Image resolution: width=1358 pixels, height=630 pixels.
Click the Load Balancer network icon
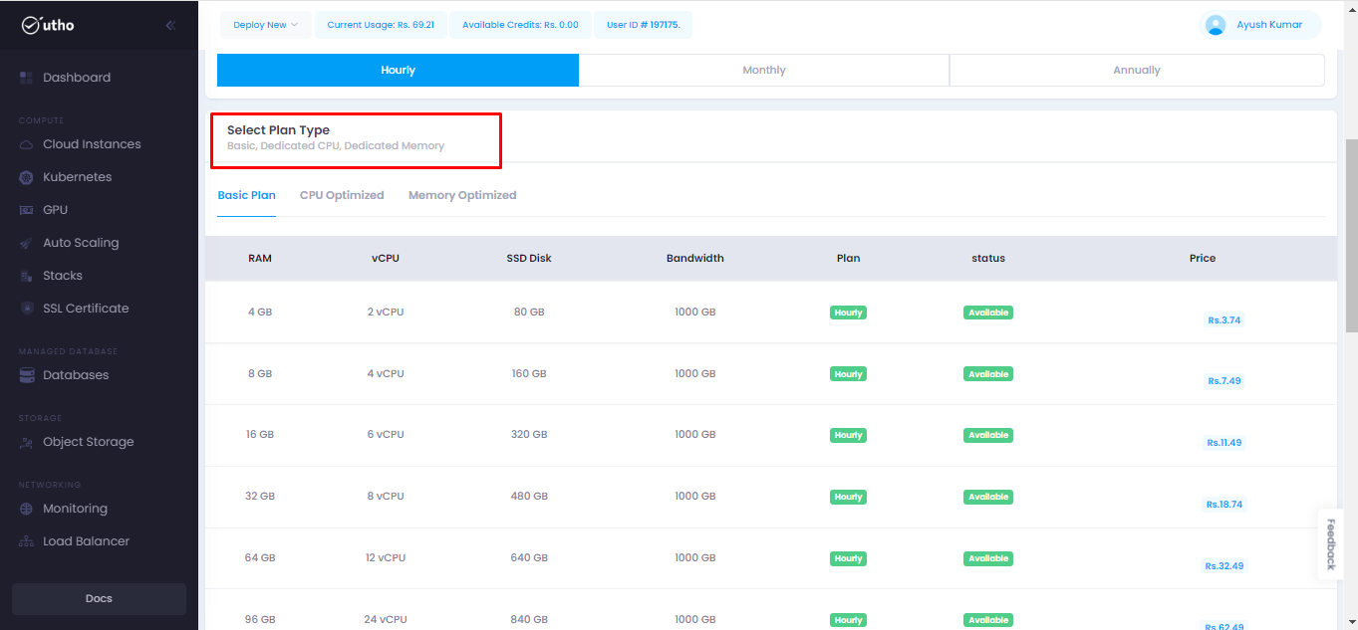coord(26,541)
